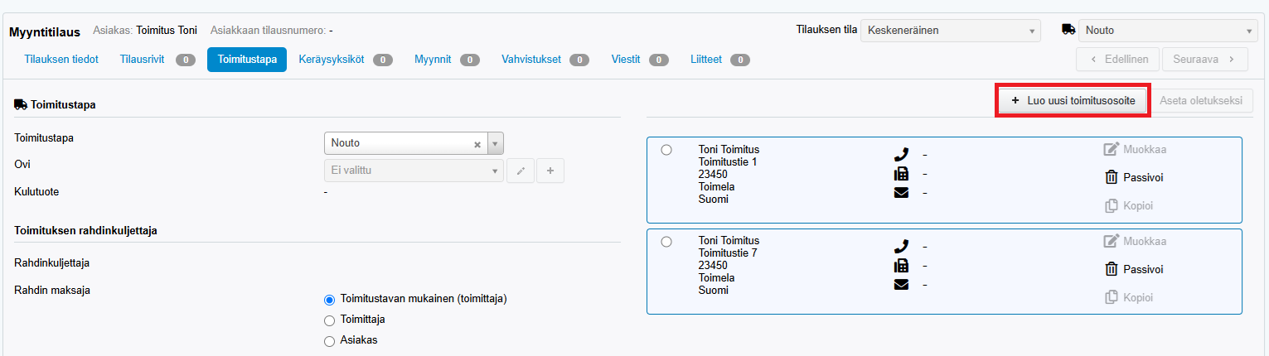Image resolution: width=1269 pixels, height=356 pixels.
Task: Click Muokkaa icon for Toimitustie 1 address
Action: (x=1112, y=150)
